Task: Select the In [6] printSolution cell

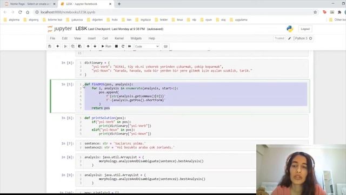Action: point(192,126)
